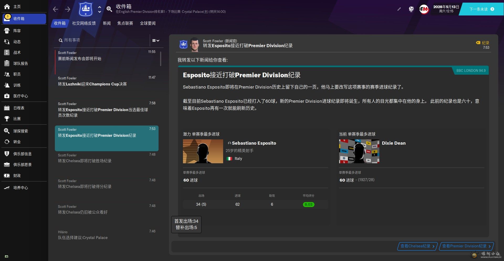
Task: Click the BBC LONDON 94.9 source tag
Action: point(471,70)
